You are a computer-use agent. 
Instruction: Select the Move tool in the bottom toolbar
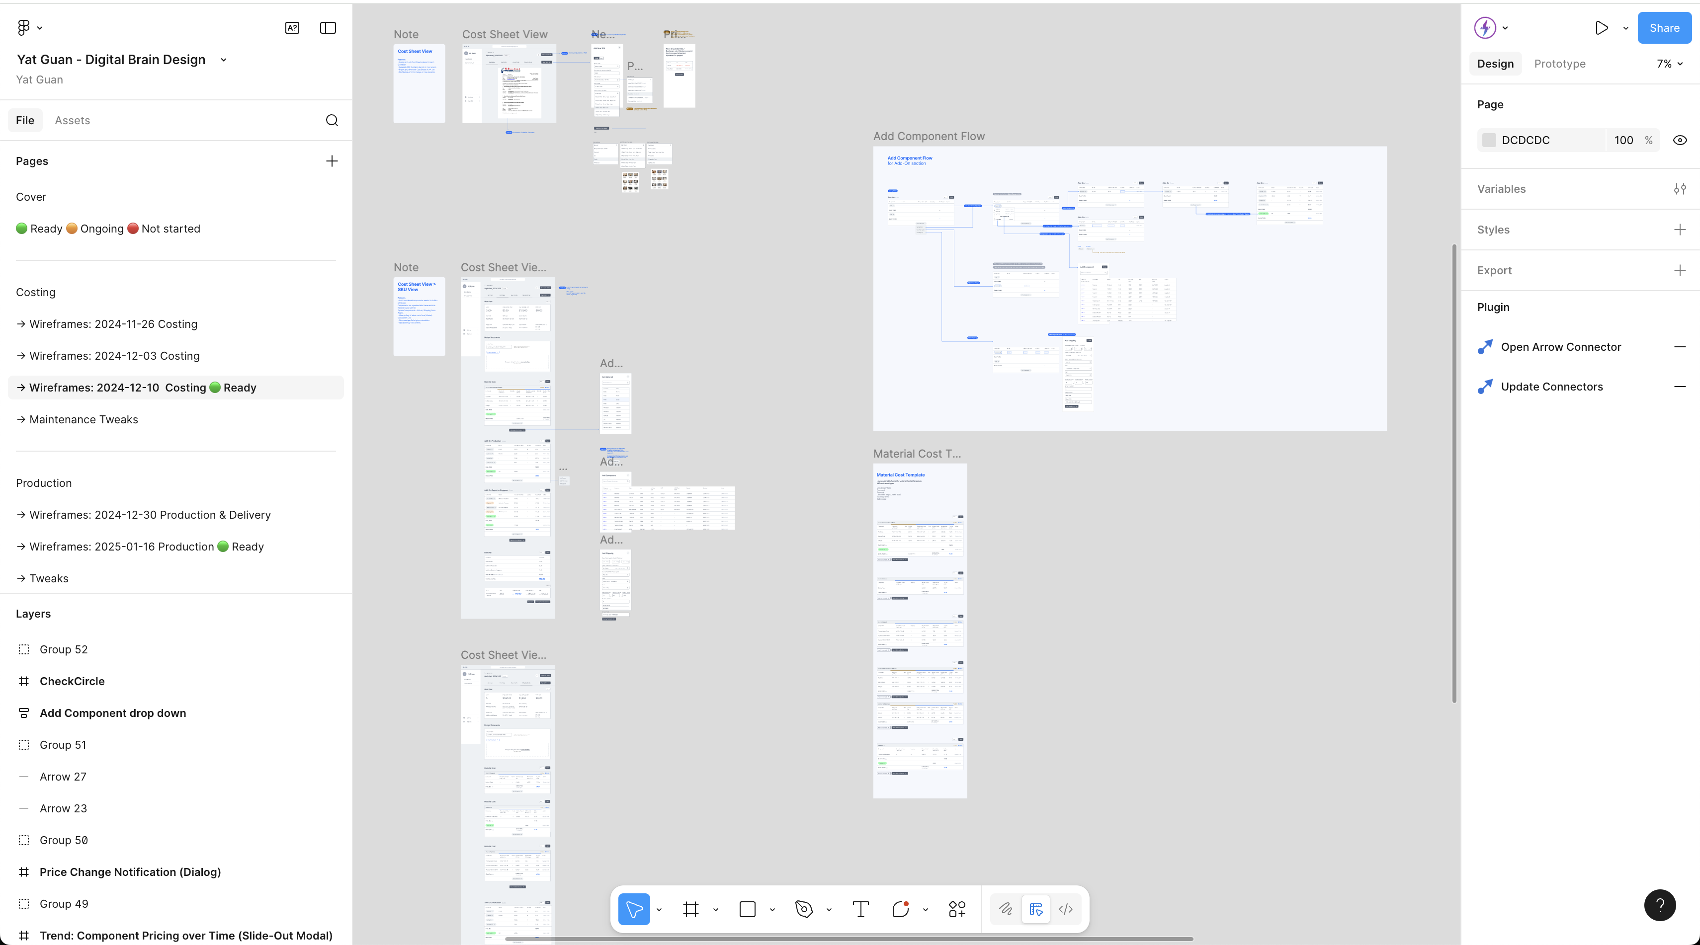pos(634,909)
